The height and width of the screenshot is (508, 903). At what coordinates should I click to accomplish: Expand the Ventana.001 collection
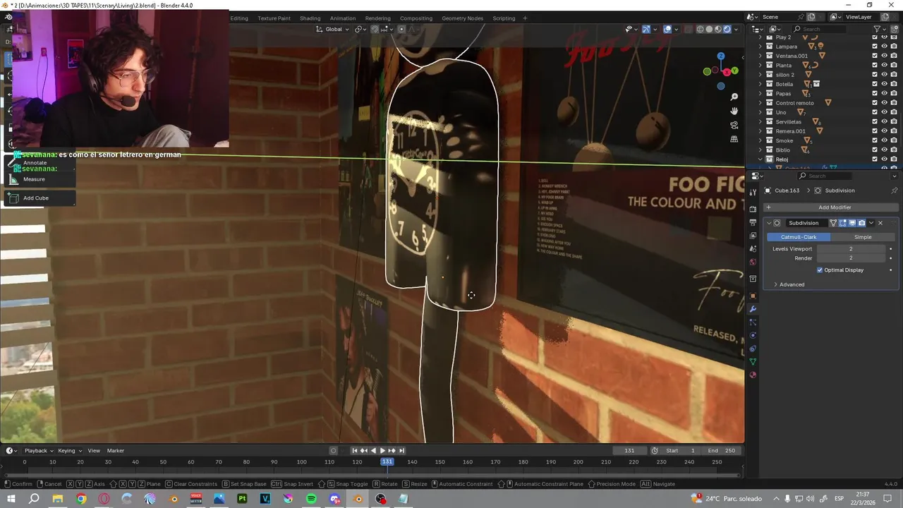[760, 56]
